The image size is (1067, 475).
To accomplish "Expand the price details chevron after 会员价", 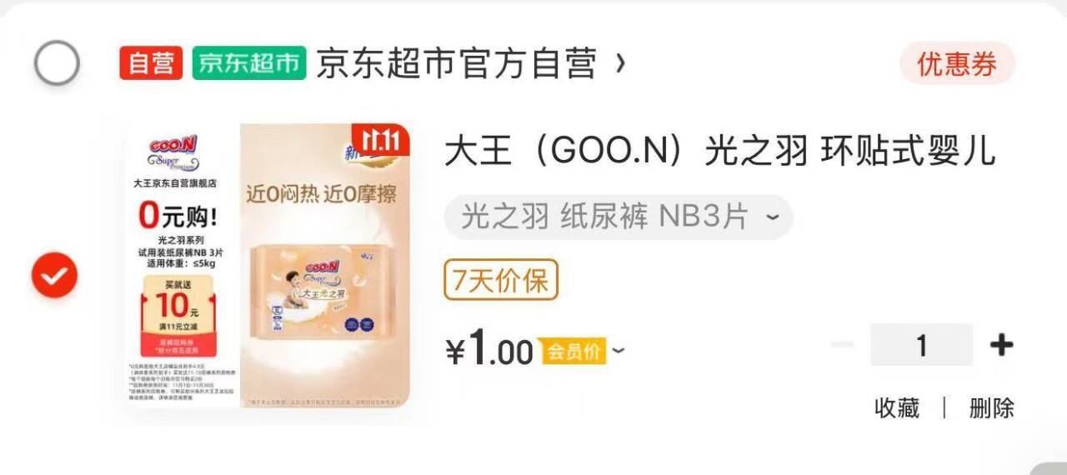I will pos(618,351).
